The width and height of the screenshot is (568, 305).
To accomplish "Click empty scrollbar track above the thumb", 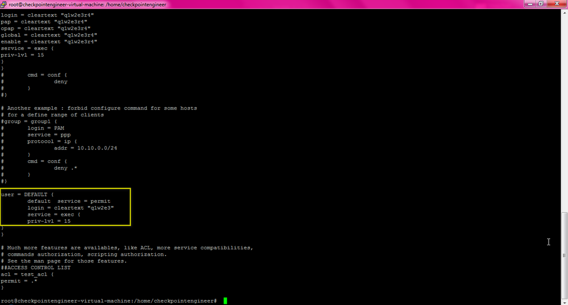I will (x=563, y=114).
